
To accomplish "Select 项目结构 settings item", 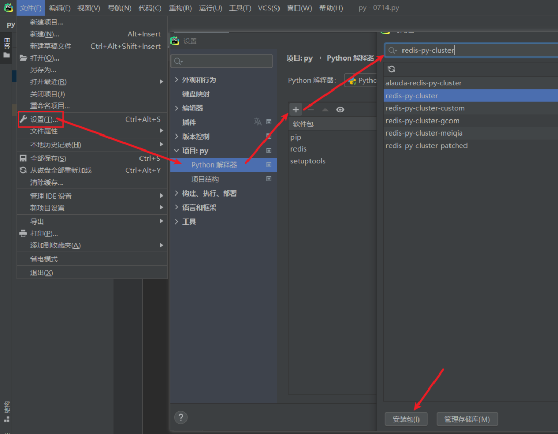I will [205, 179].
